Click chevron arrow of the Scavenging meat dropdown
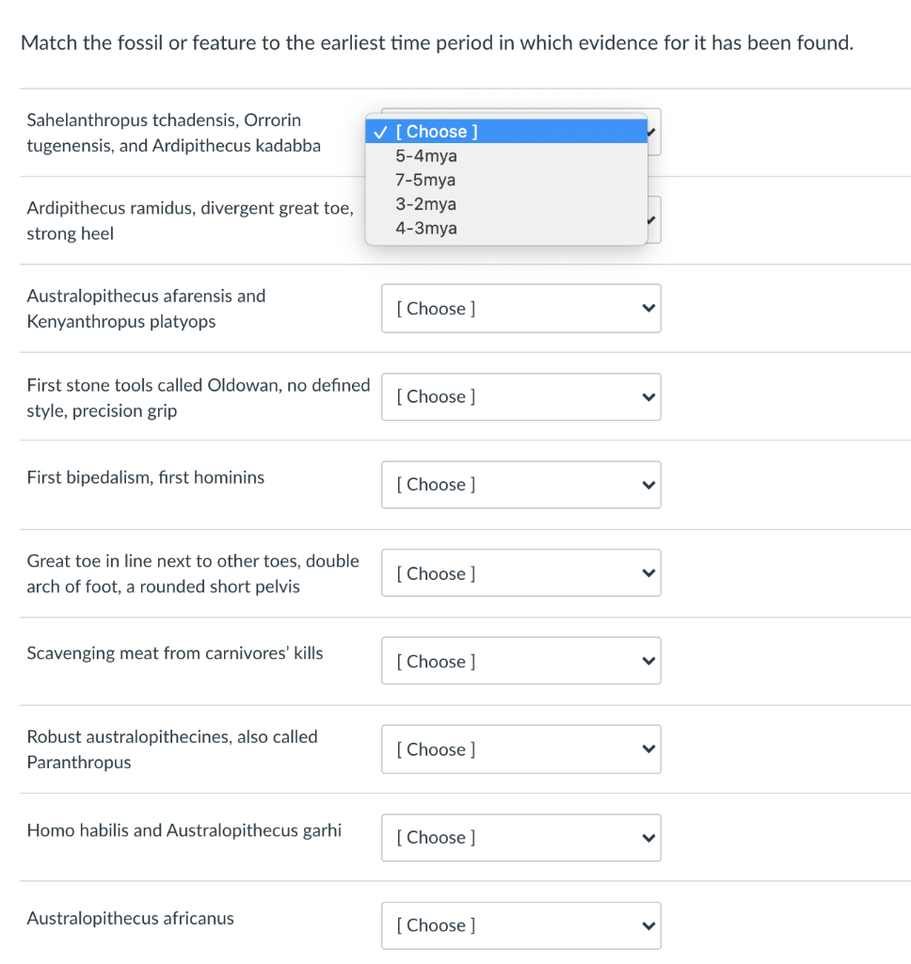The width and height of the screenshot is (911, 964). pyautogui.click(x=647, y=662)
